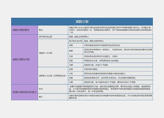The image size is (164, 118).
Task: Click the wide 精巢(哺乳动物称睾丸)cell in the 减数分裂的过程 group's first row
Action: coord(110,37)
